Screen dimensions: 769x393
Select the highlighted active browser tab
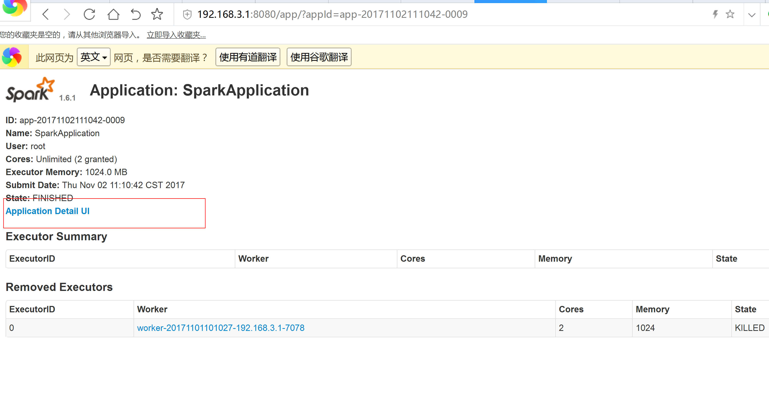(x=510, y=1)
